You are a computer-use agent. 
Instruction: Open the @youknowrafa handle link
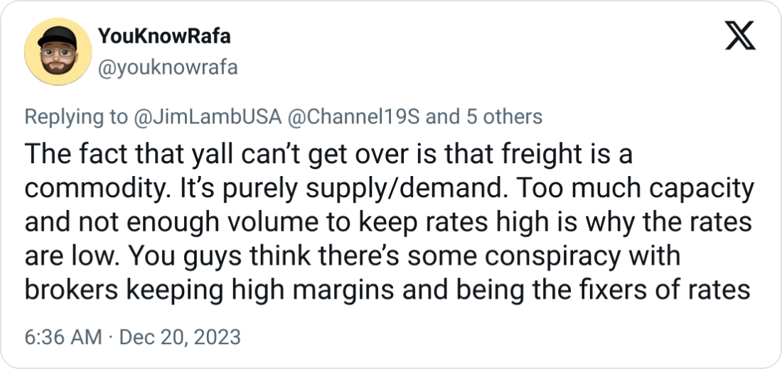(x=166, y=68)
